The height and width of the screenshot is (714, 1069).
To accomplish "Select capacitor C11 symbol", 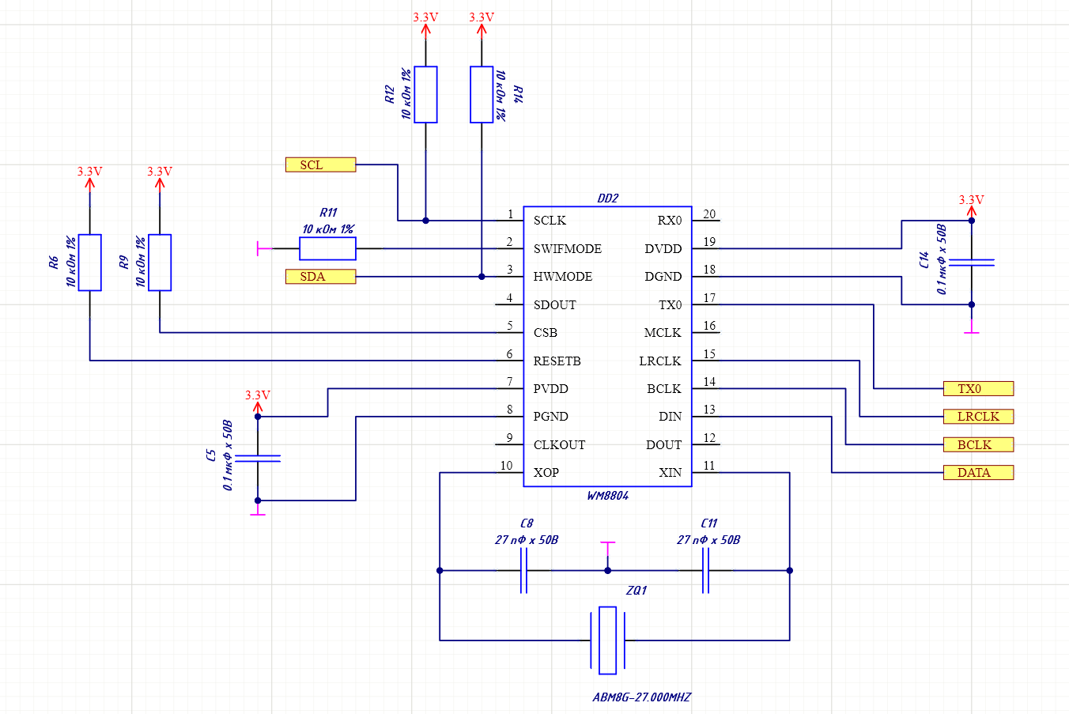I will [705, 570].
